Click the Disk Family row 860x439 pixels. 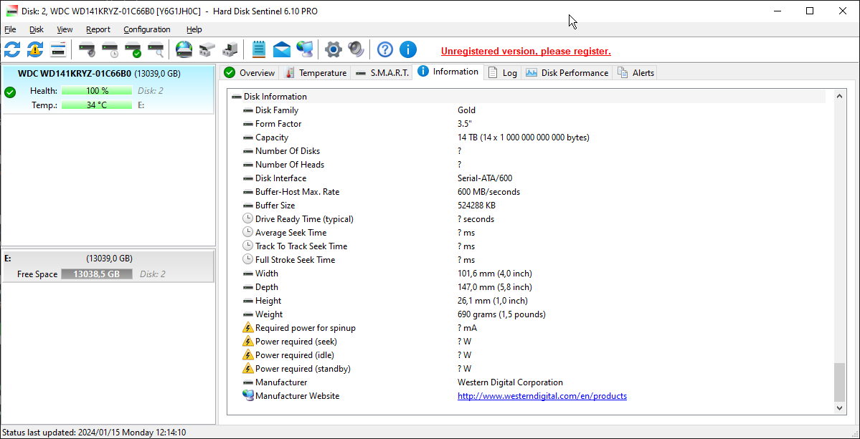click(x=534, y=110)
